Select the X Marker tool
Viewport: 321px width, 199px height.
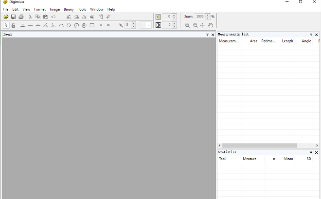click(x=101, y=25)
